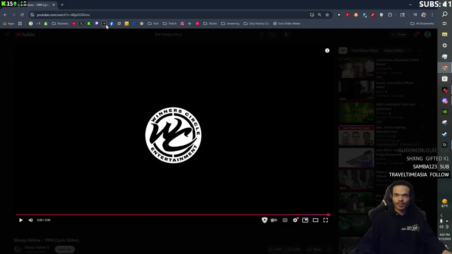Open Steam from the taskbar
Image resolution: width=452 pixels, height=254 pixels.
pos(445,134)
